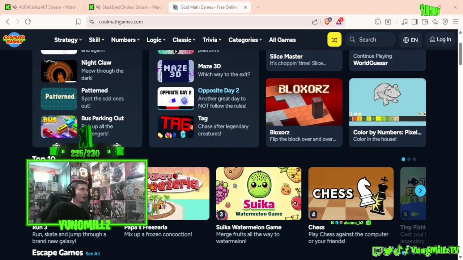Open the extensions puzzle icon

click(x=378, y=22)
